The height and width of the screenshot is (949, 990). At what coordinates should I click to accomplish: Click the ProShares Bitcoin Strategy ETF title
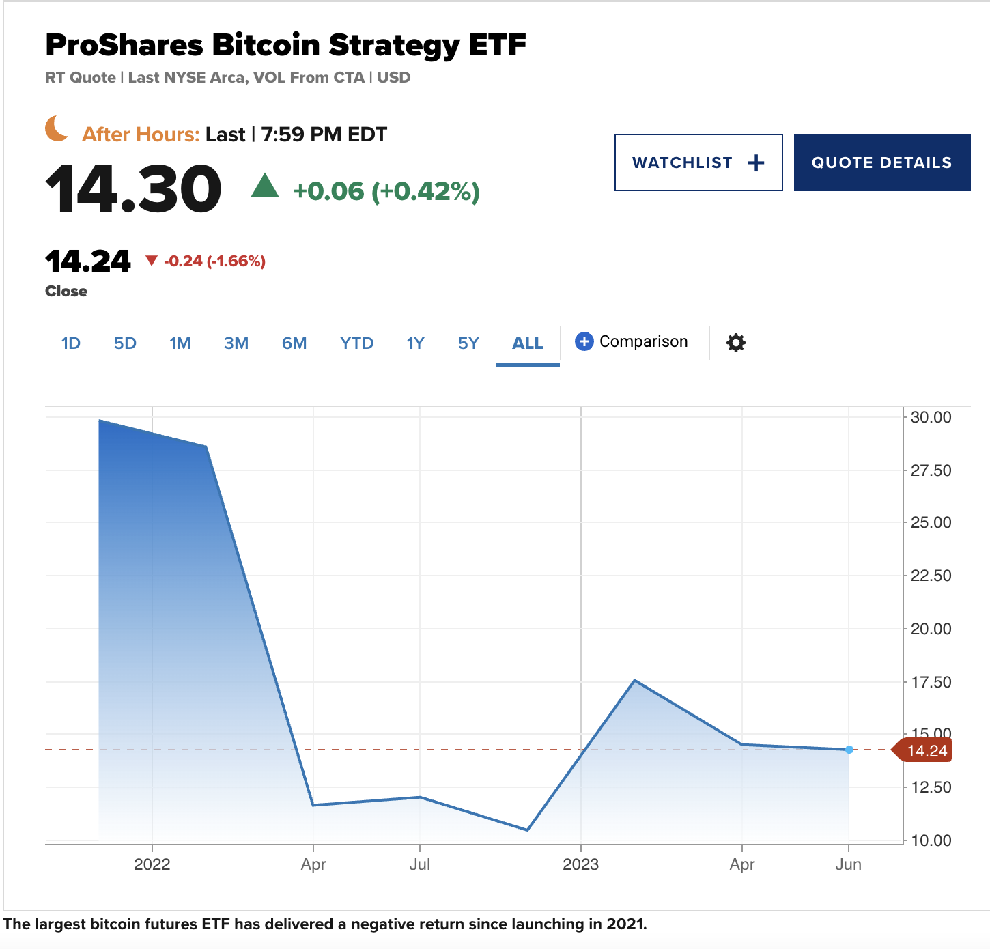pos(285,45)
